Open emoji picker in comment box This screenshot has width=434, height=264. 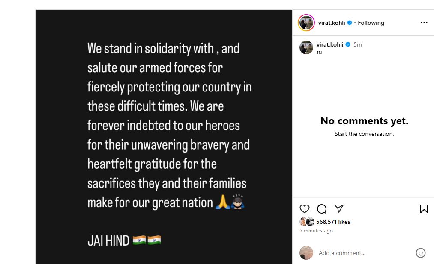coord(421,253)
